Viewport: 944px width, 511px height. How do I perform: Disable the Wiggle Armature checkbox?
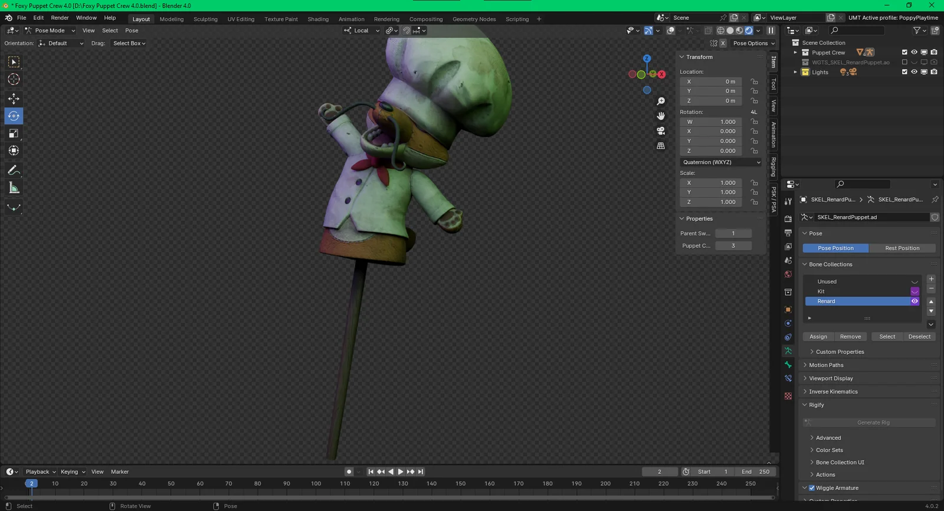coord(812,488)
